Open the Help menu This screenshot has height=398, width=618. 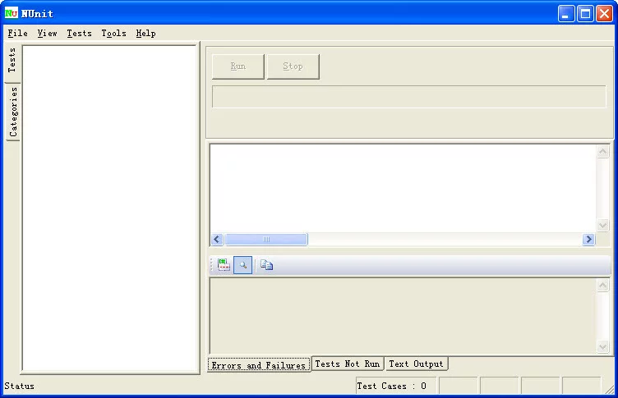coord(145,34)
